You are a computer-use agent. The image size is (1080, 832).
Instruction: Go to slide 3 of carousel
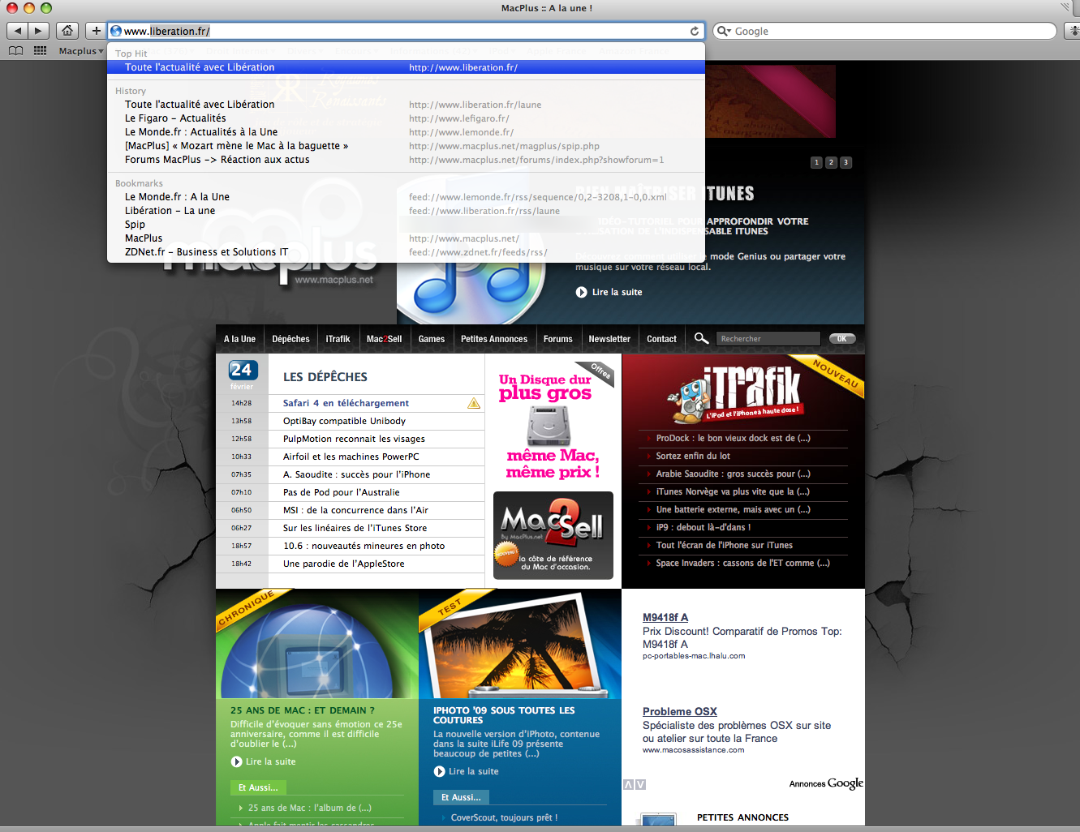pos(845,162)
